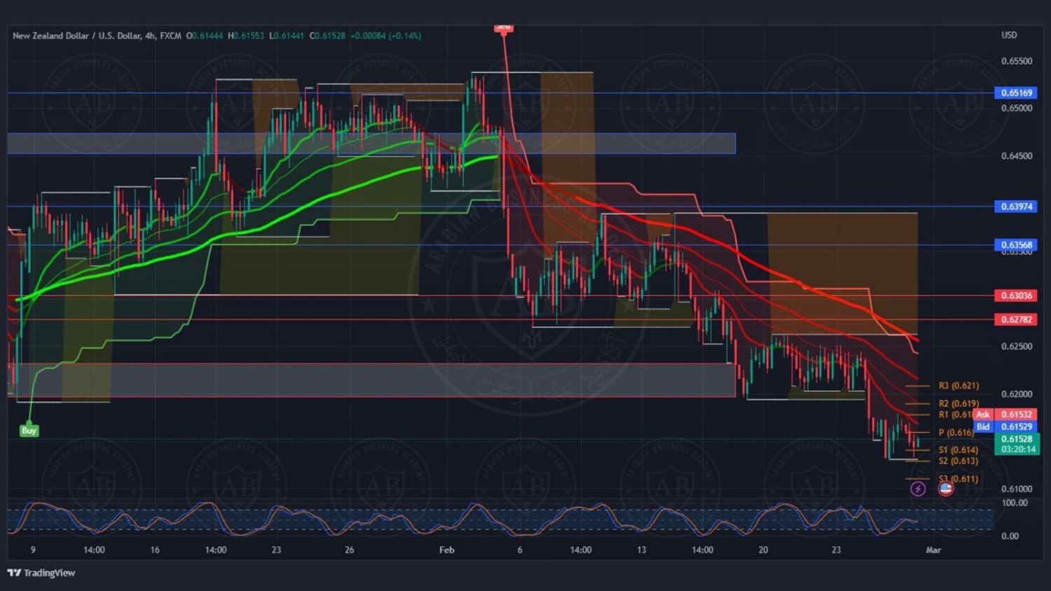Click the current price 0.61528 label
Screen dimensions: 1051x591
[x=1017, y=439]
